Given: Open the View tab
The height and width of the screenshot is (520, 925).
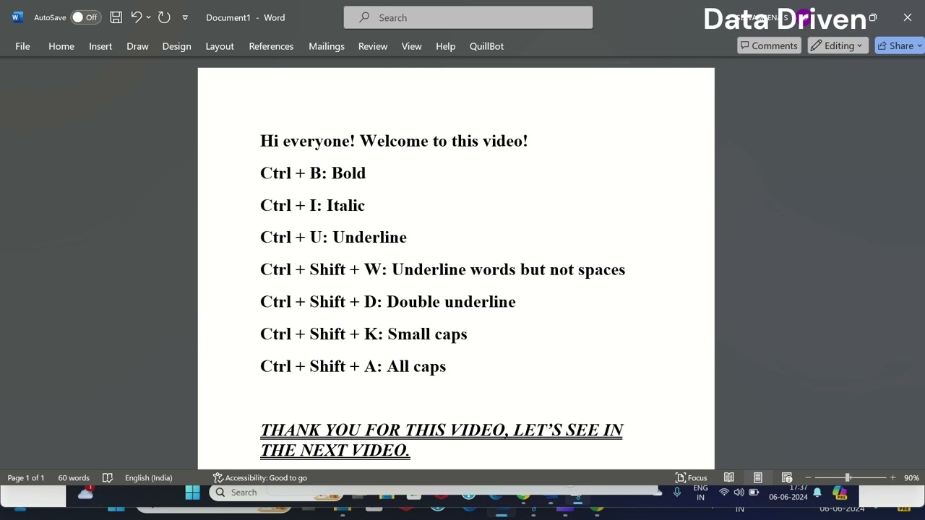Looking at the screenshot, I should pos(411,46).
